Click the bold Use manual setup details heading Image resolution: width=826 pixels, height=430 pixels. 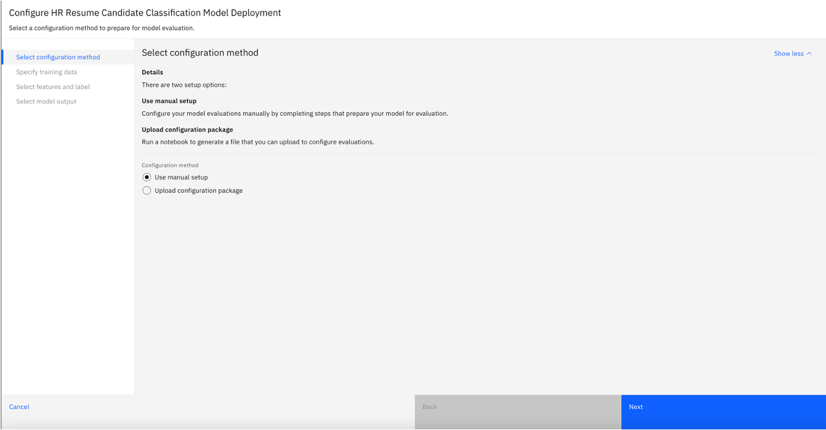click(169, 101)
